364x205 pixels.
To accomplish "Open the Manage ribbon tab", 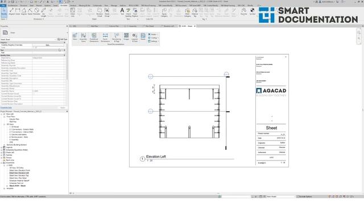I will (x=114, y=5).
